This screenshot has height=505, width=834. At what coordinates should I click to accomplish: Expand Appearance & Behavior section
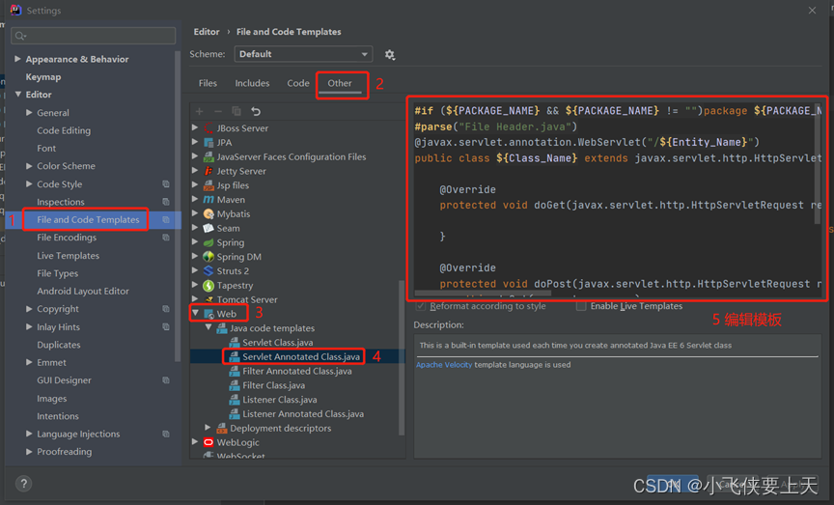(x=17, y=59)
